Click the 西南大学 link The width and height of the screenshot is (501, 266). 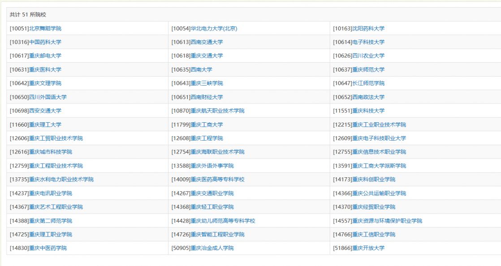[201, 69]
